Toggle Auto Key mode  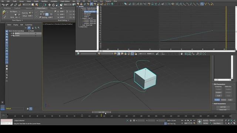(x=206, y=120)
